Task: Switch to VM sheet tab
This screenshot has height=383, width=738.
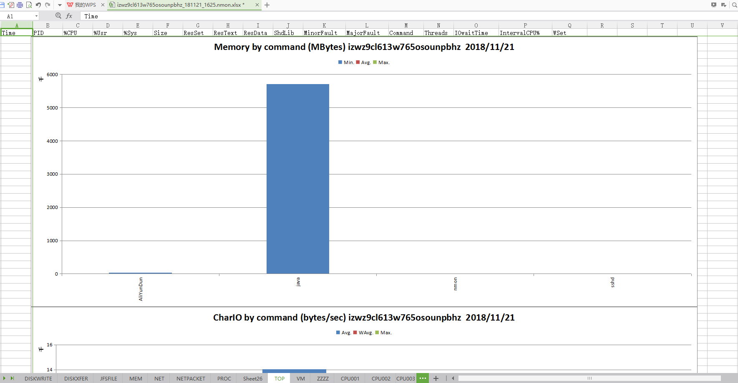Action: (301, 378)
